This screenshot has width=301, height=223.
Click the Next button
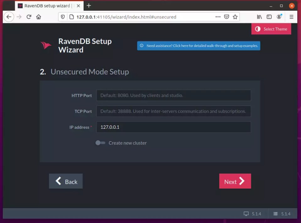(x=235, y=181)
